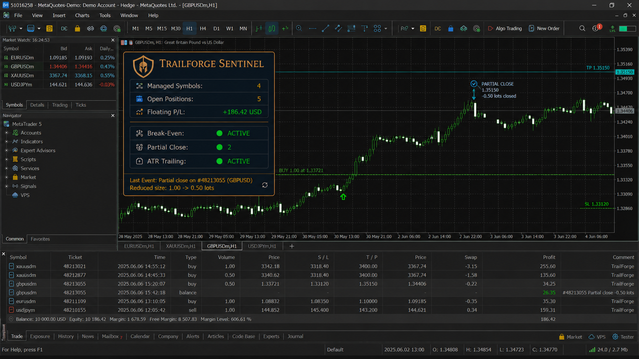This screenshot has height=359, width=639.
Task: Expand the Scripts node in Navigator
Action: (6, 159)
